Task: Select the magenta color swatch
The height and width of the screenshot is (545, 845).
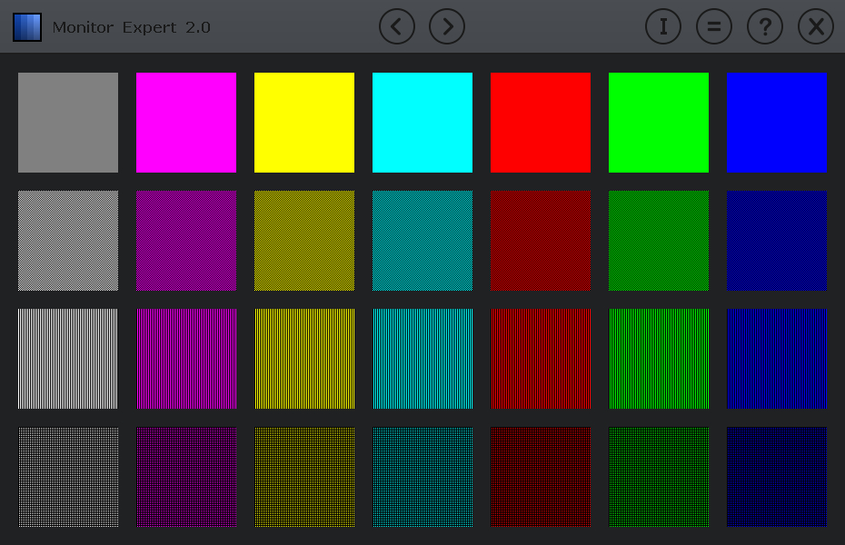Action: [x=186, y=123]
